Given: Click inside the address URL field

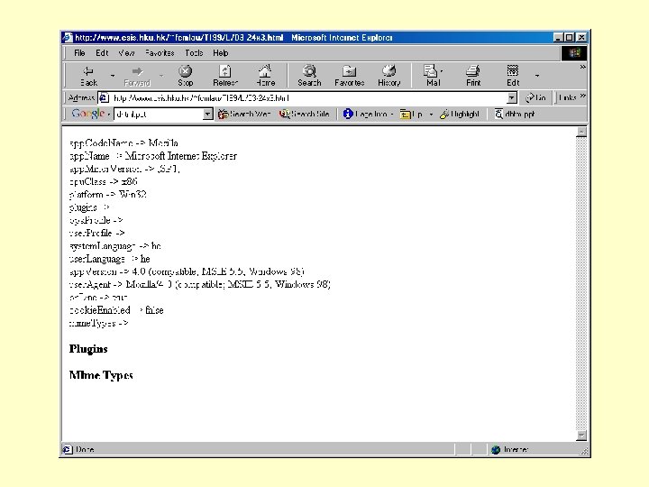Looking at the screenshot, I should tap(307, 98).
